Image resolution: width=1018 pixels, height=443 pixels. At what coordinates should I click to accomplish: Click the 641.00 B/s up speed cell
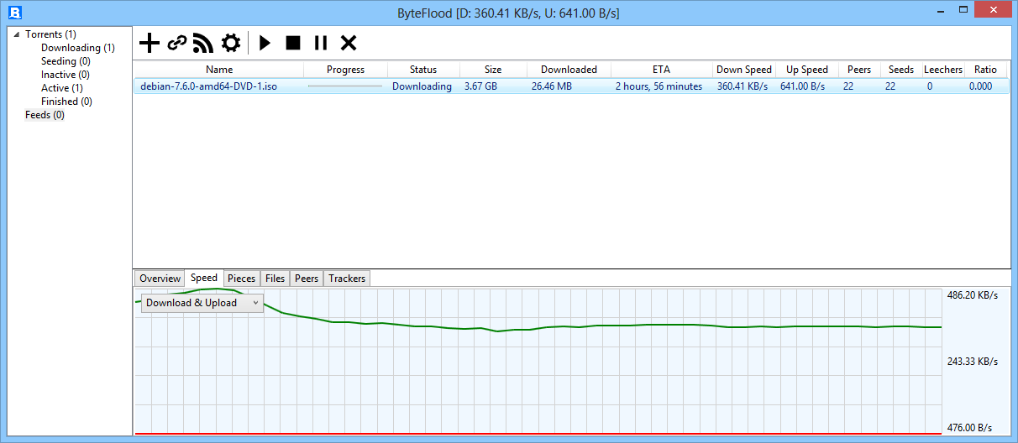(803, 86)
